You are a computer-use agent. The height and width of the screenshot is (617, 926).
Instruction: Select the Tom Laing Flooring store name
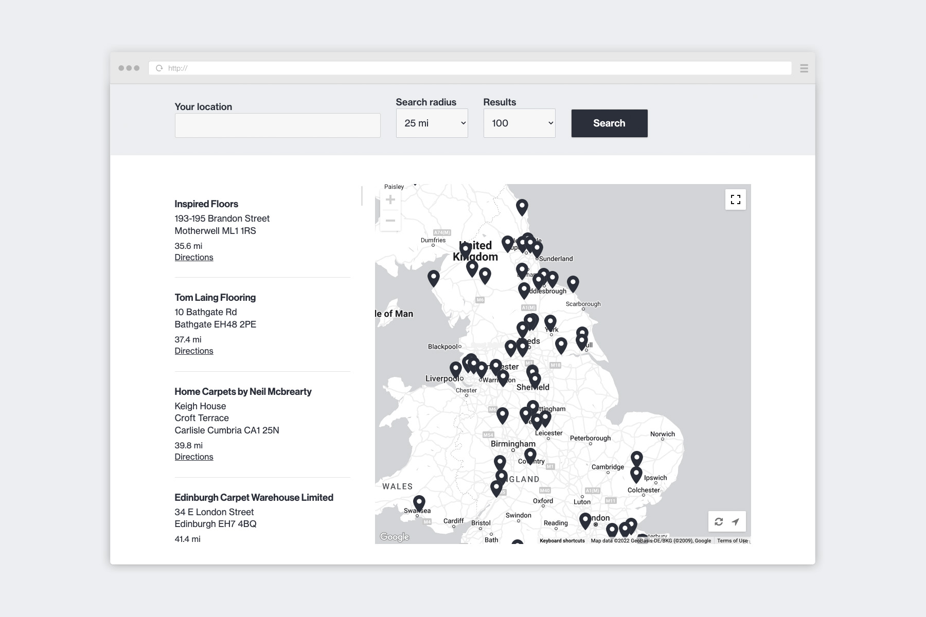click(215, 298)
